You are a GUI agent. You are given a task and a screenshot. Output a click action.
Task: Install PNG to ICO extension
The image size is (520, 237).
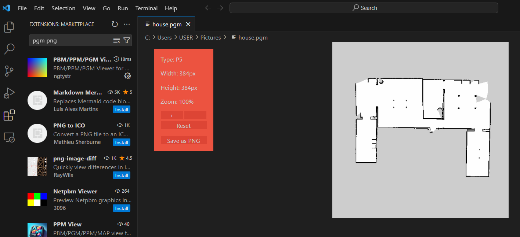point(122,142)
